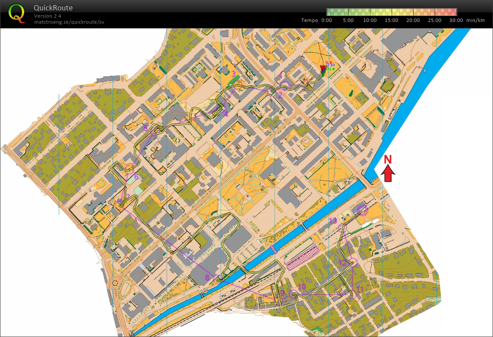Click the 5:00 tempo scale value
This screenshot has width=493, height=337.
348,20
